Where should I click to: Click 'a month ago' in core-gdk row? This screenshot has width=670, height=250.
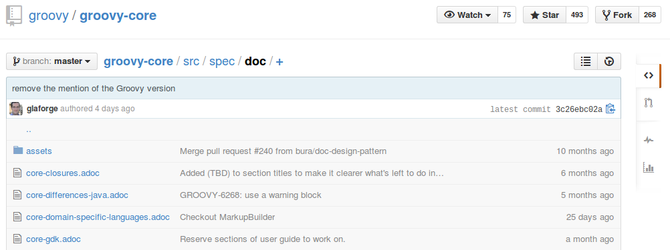[590, 239]
